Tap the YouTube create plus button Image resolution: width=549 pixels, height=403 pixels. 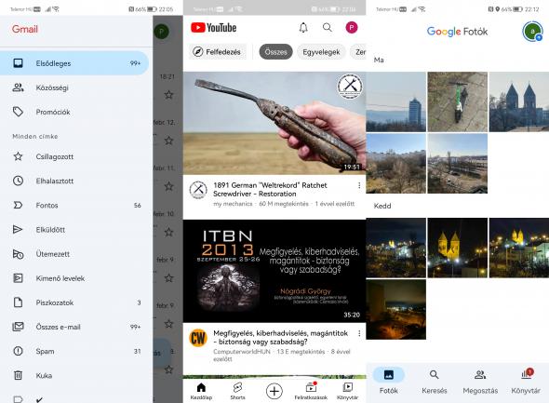point(274,391)
